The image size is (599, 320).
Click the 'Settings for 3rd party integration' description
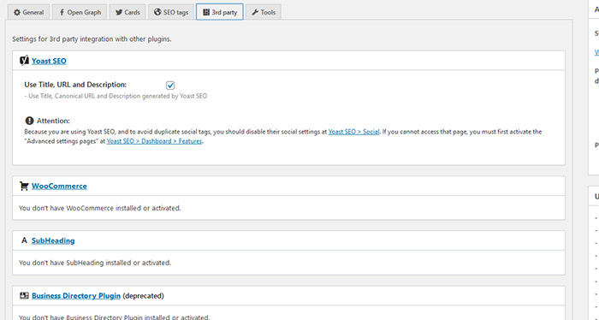[92, 39]
